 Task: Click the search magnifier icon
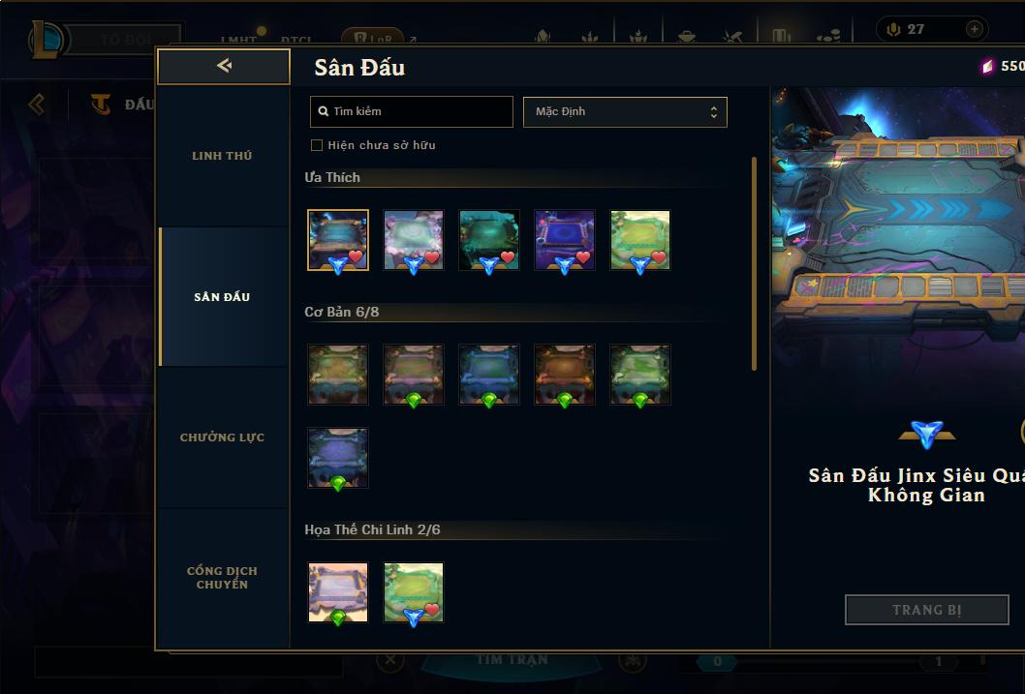[x=323, y=111]
